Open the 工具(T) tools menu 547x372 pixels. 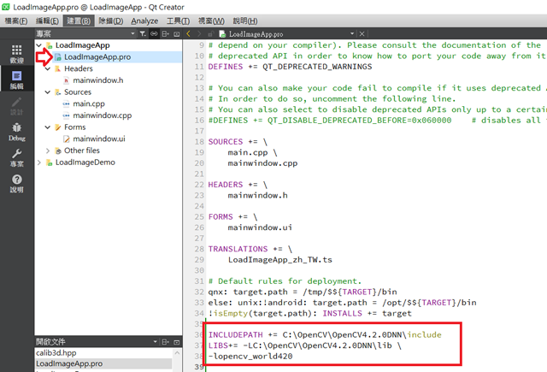click(178, 21)
